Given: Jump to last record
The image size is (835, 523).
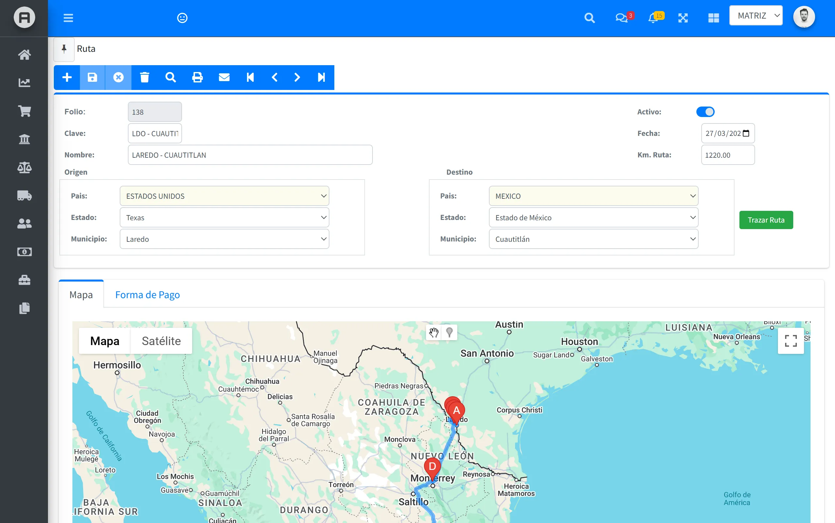Looking at the screenshot, I should [x=321, y=77].
